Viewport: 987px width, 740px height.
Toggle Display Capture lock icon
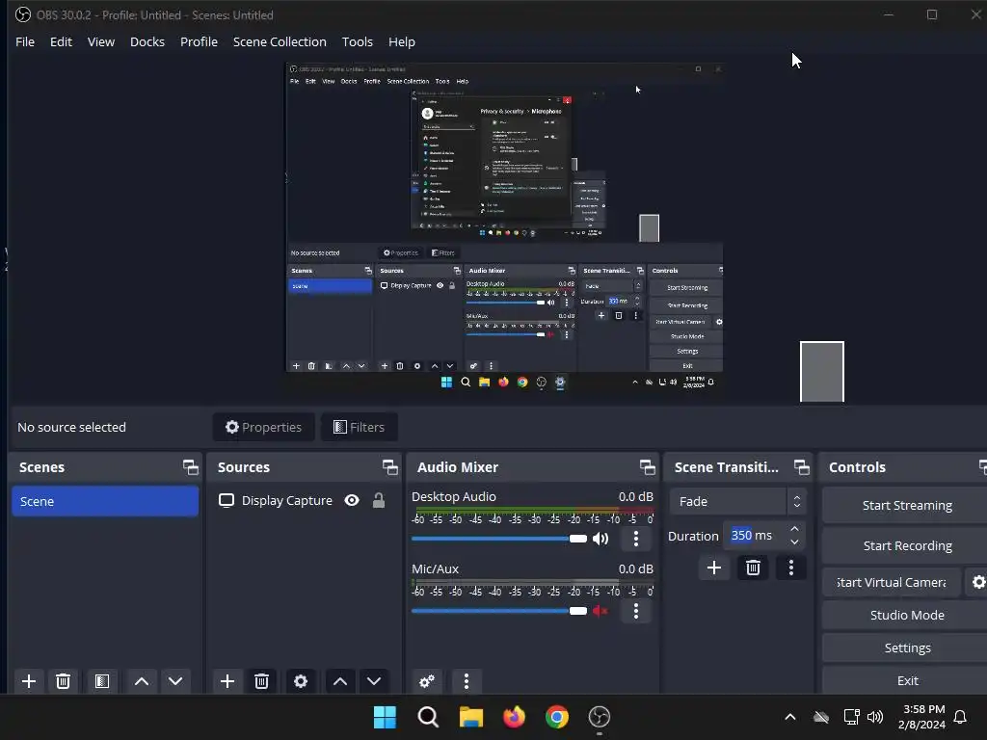(378, 500)
